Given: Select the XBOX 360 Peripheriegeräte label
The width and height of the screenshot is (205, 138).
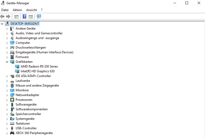Looking at the screenshot, I should click(34, 133).
